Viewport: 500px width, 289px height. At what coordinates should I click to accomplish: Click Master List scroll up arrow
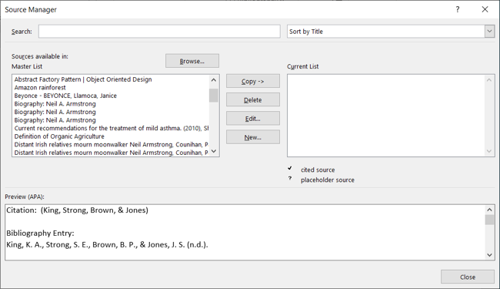214,80
